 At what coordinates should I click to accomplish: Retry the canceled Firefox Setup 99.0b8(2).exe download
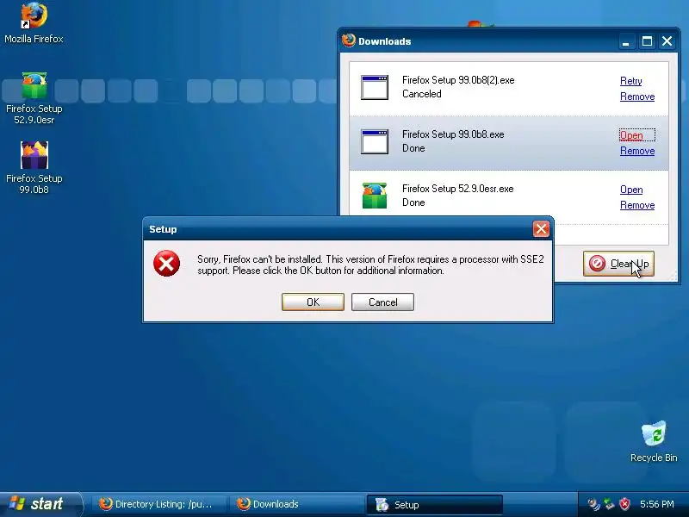(631, 81)
